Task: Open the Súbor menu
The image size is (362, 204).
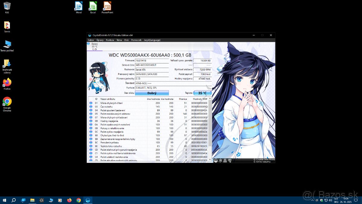Action: click(91, 40)
